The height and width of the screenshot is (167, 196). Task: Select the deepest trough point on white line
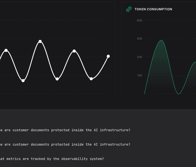tap(23, 81)
